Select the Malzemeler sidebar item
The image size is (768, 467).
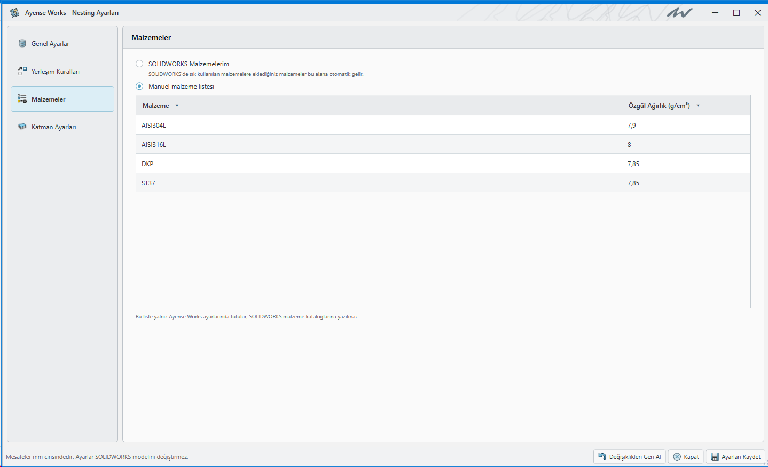62,99
